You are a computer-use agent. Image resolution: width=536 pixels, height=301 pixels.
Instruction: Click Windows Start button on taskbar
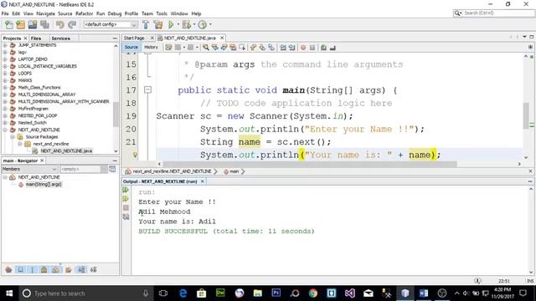tap(9, 293)
